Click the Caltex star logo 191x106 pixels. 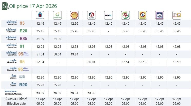click(x=91, y=15)
